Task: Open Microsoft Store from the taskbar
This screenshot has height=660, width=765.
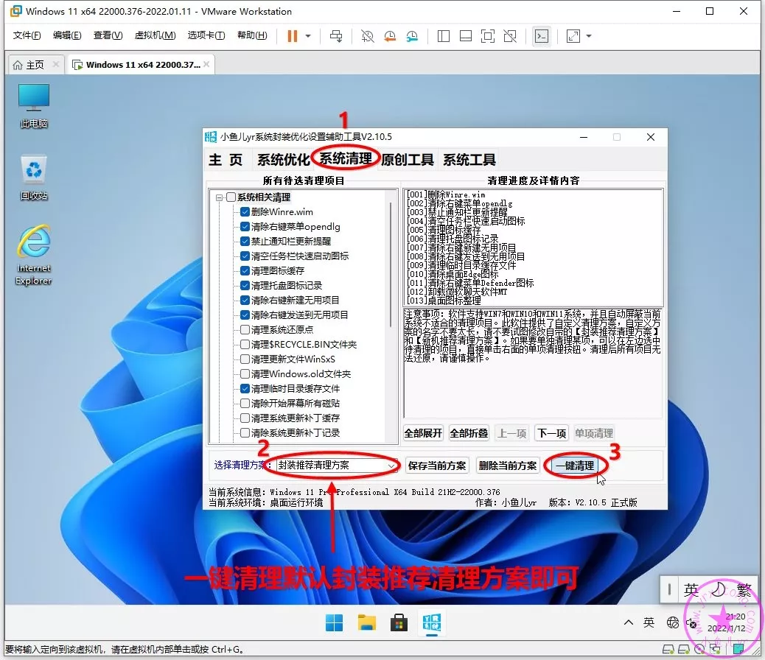Action: (399, 623)
